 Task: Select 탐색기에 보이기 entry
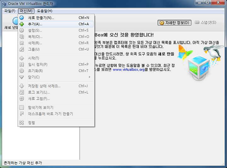[56, 108]
